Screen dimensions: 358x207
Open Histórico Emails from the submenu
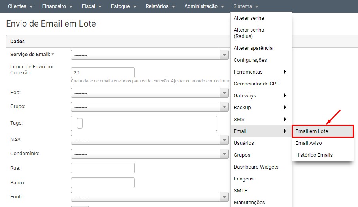pyautogui.click(x=314, y=155)
